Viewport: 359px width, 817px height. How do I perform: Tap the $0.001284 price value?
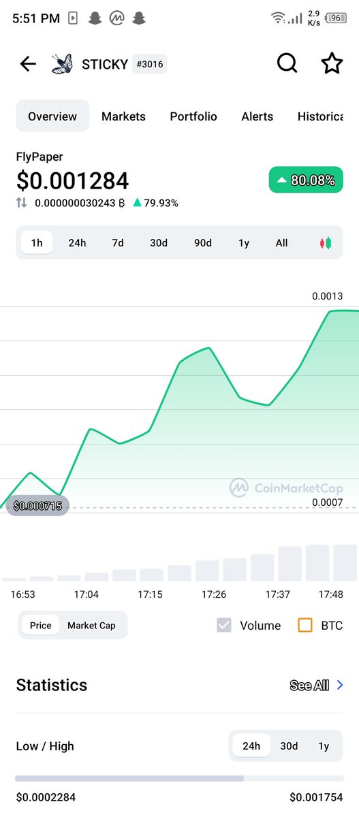click(x=72, y=181)
